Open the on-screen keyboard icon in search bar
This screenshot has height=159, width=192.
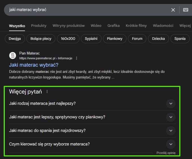[186, 10]
